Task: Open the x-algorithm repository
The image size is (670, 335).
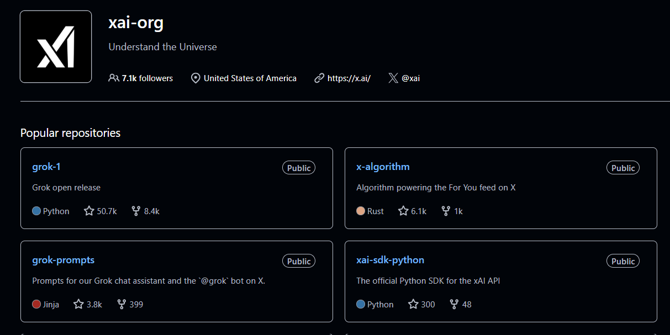Action: (x=383, y=167)
